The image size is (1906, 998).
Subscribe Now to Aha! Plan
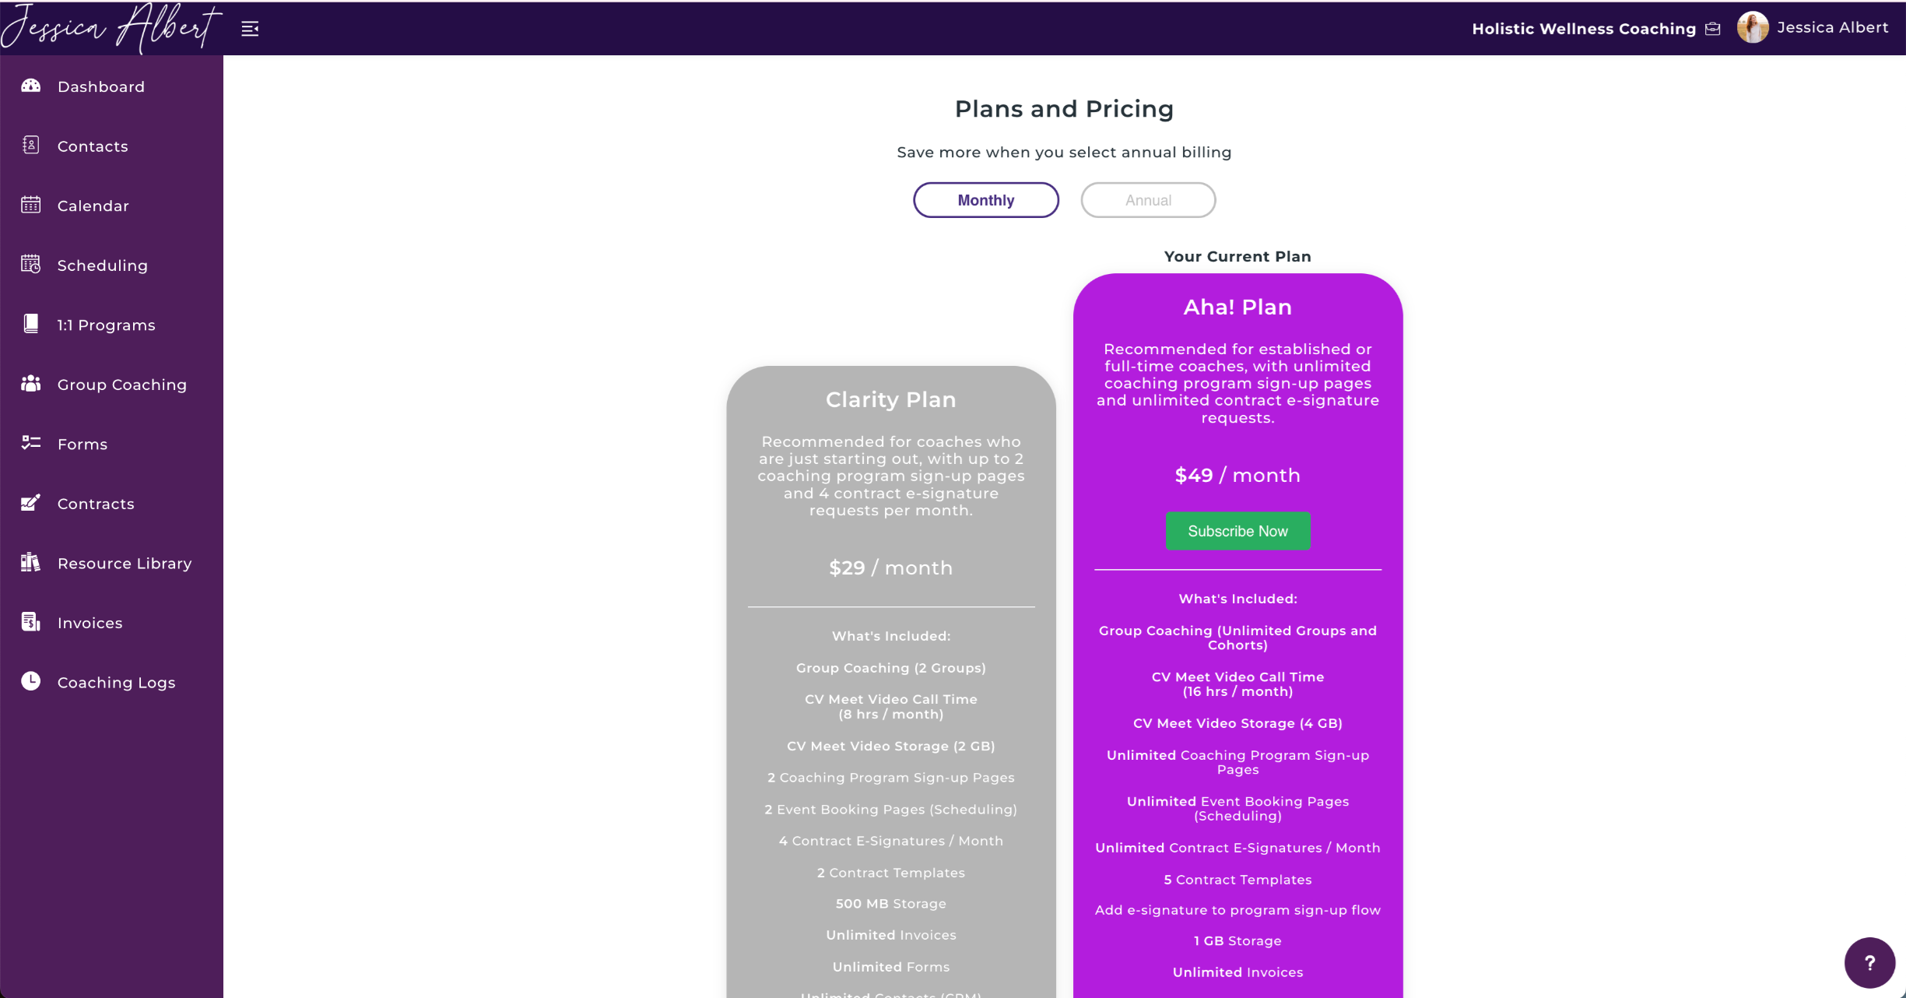pyautogui.click(x=1237, y=531)
